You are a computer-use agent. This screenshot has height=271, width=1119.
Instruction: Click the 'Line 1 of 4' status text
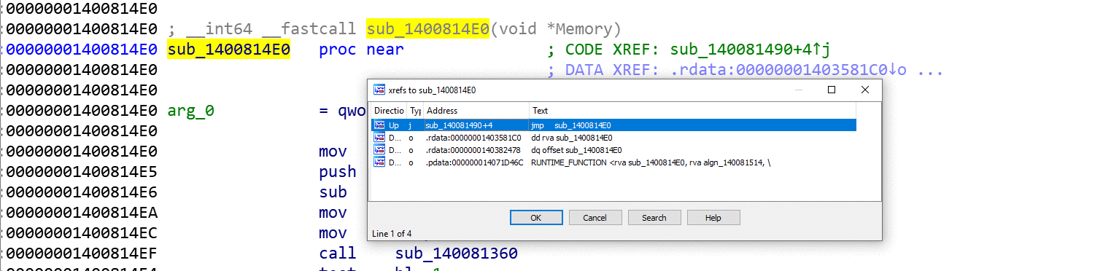[392, 234]
